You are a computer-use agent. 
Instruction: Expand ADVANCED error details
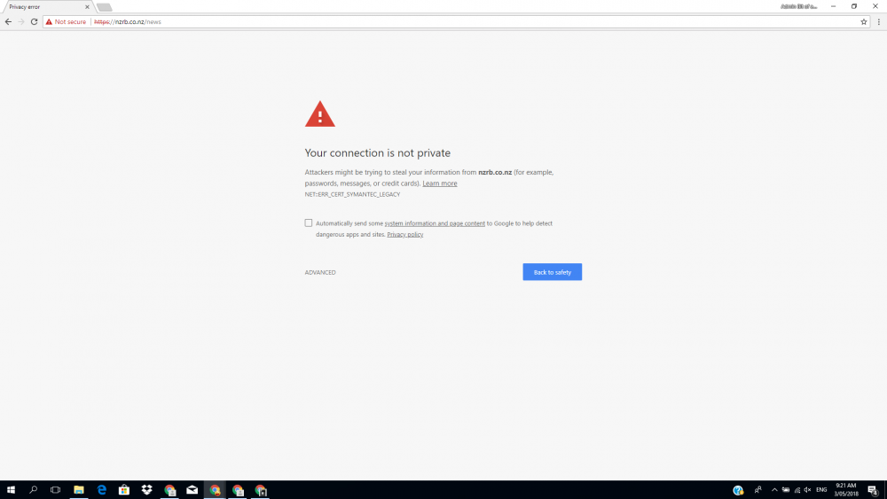pos(320,273)
